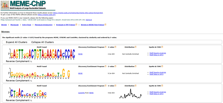Click help icon next to Motifs in MEME Text Format
Screen dimensions: 223x103
point(105,24)
